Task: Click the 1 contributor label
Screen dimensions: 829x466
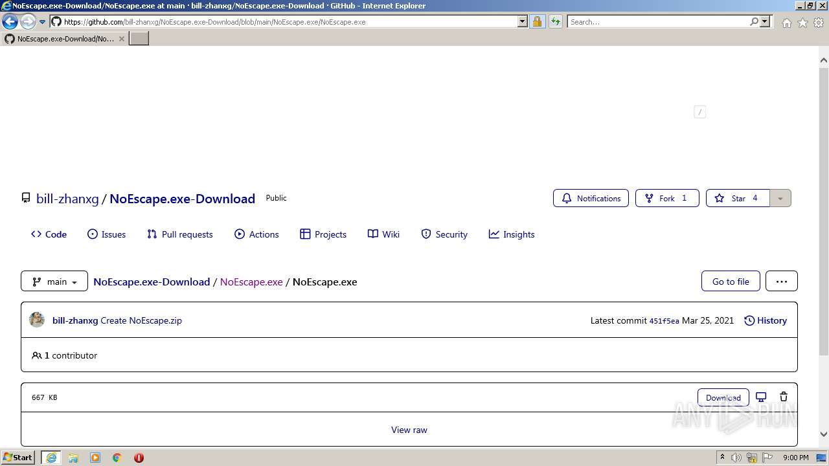Action: 64,355
